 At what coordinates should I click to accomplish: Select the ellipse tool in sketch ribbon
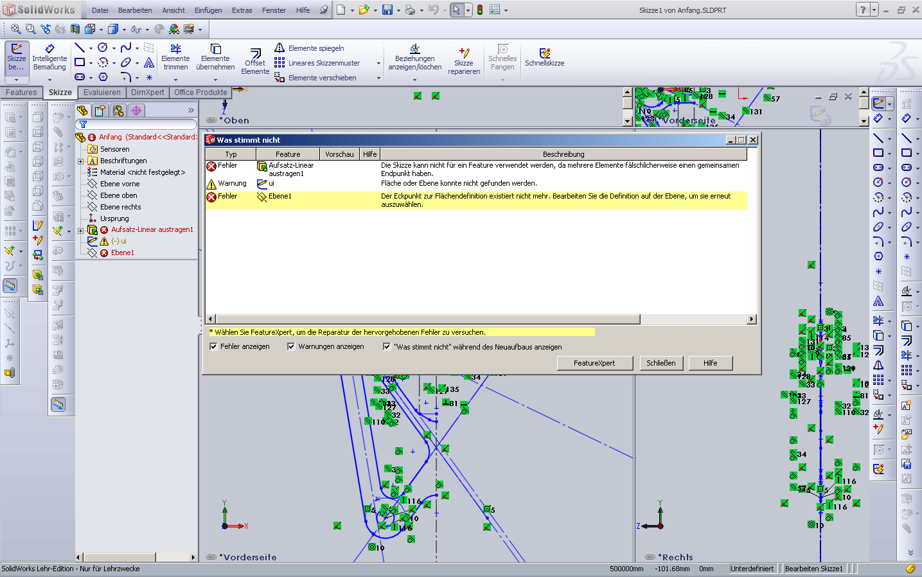click(x=126, y=62)
